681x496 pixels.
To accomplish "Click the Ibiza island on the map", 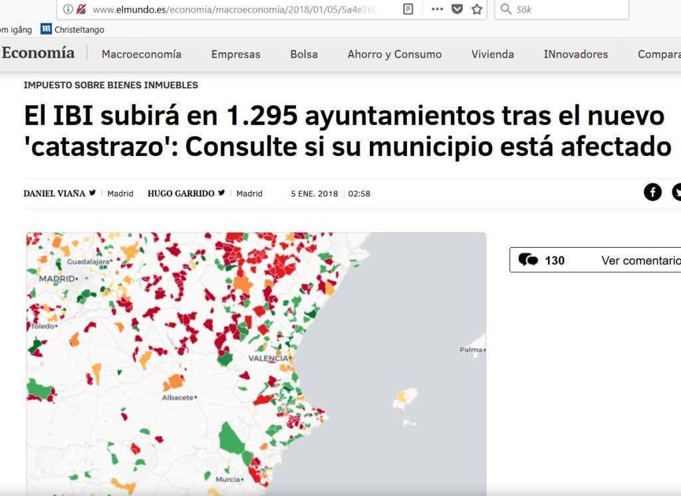I will 405,398.
